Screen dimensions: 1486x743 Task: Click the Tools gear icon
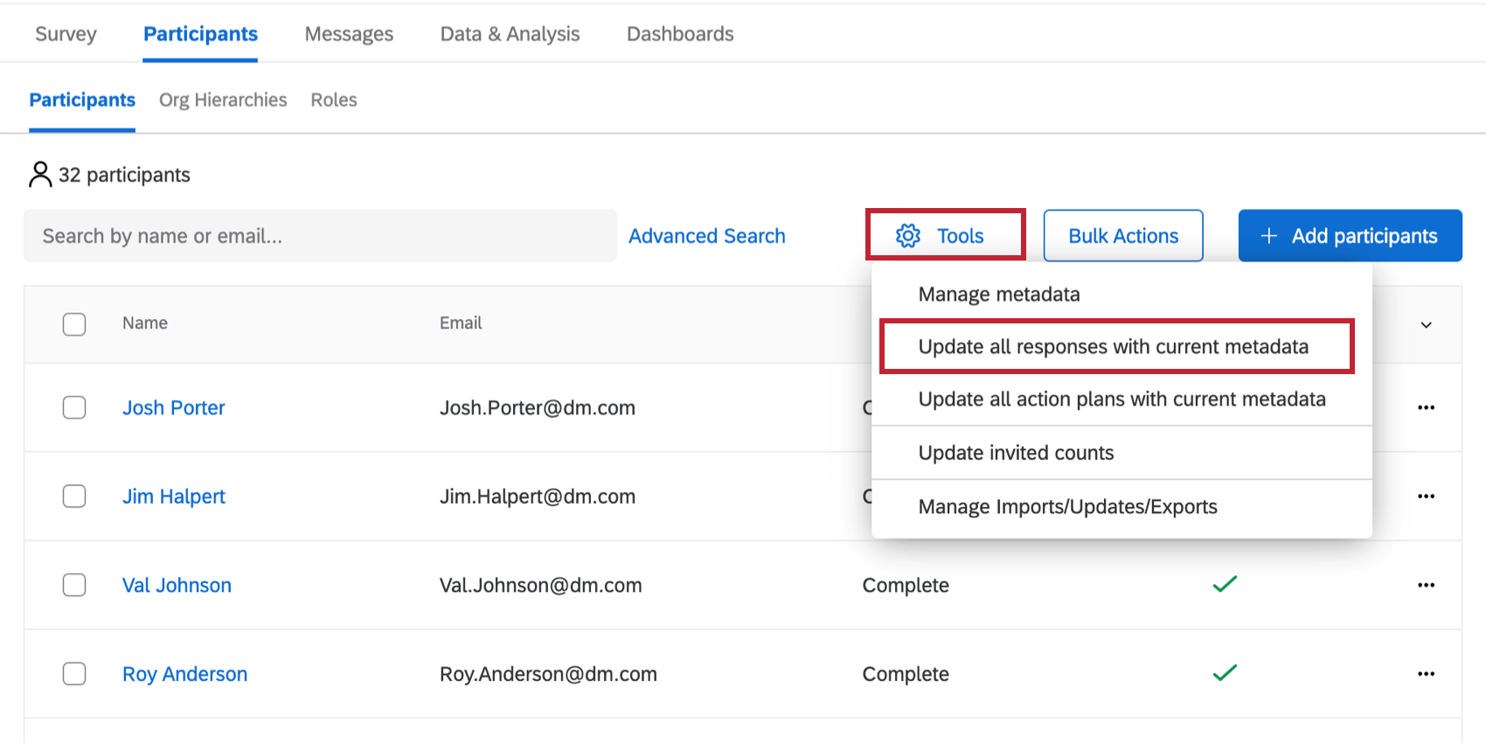click(908, 236)
